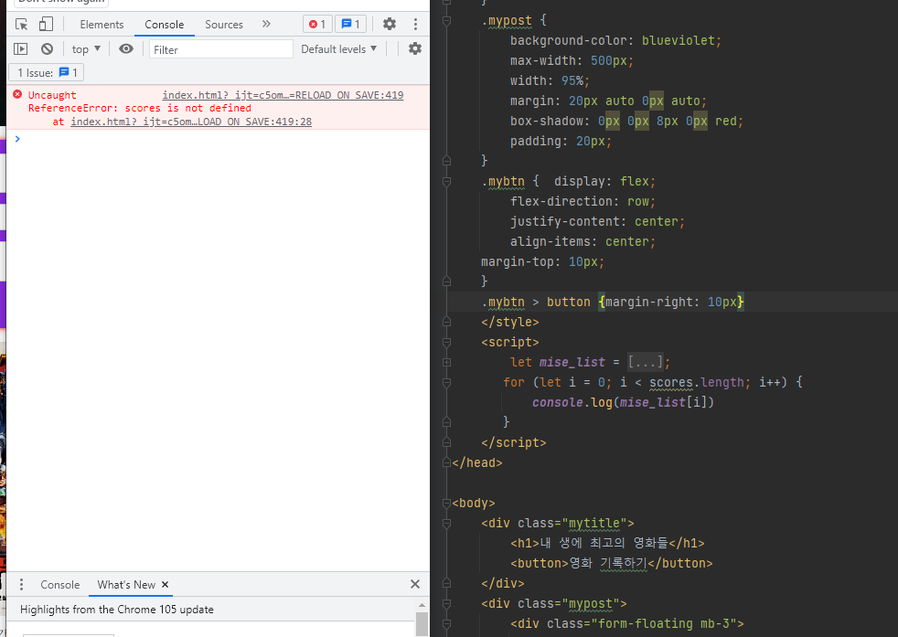Expand the folded mise_list array
This screenshot has width=898, height=637.
(446, 362)
